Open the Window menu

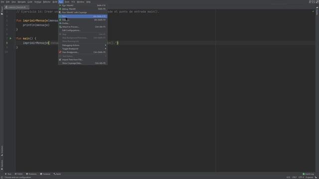81,2
